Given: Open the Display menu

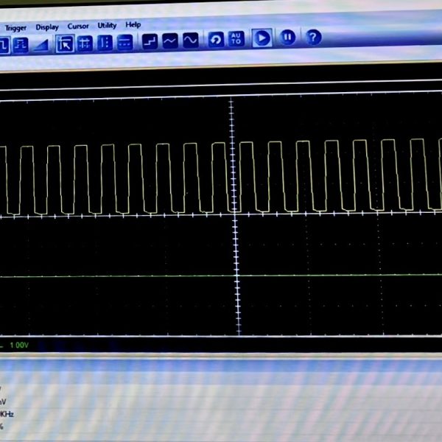Looking at the screenshot, I should coord(47,27).
